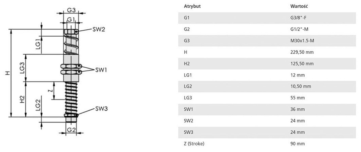Click the Z (Stroke) attribute name
The width and height of the screenshot is (361, 152).
194,144
